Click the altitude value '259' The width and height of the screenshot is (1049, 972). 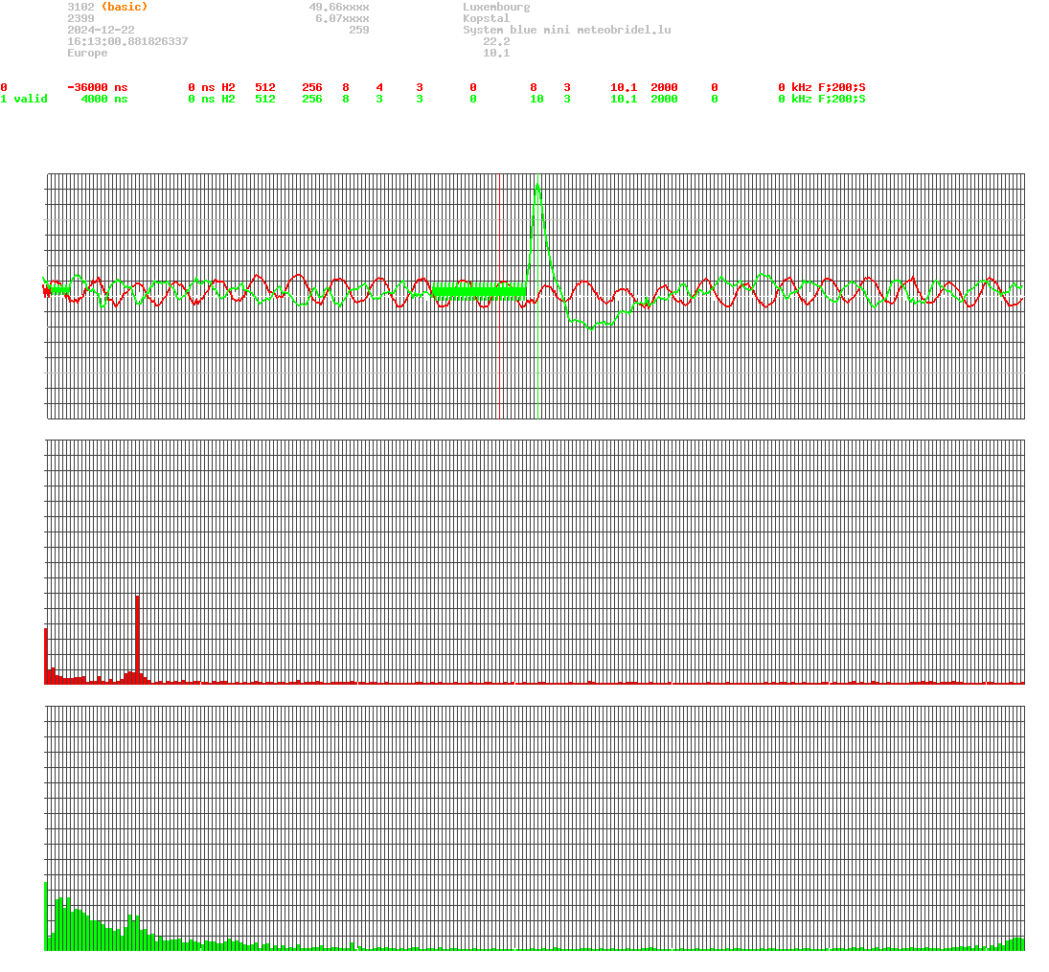359,30
